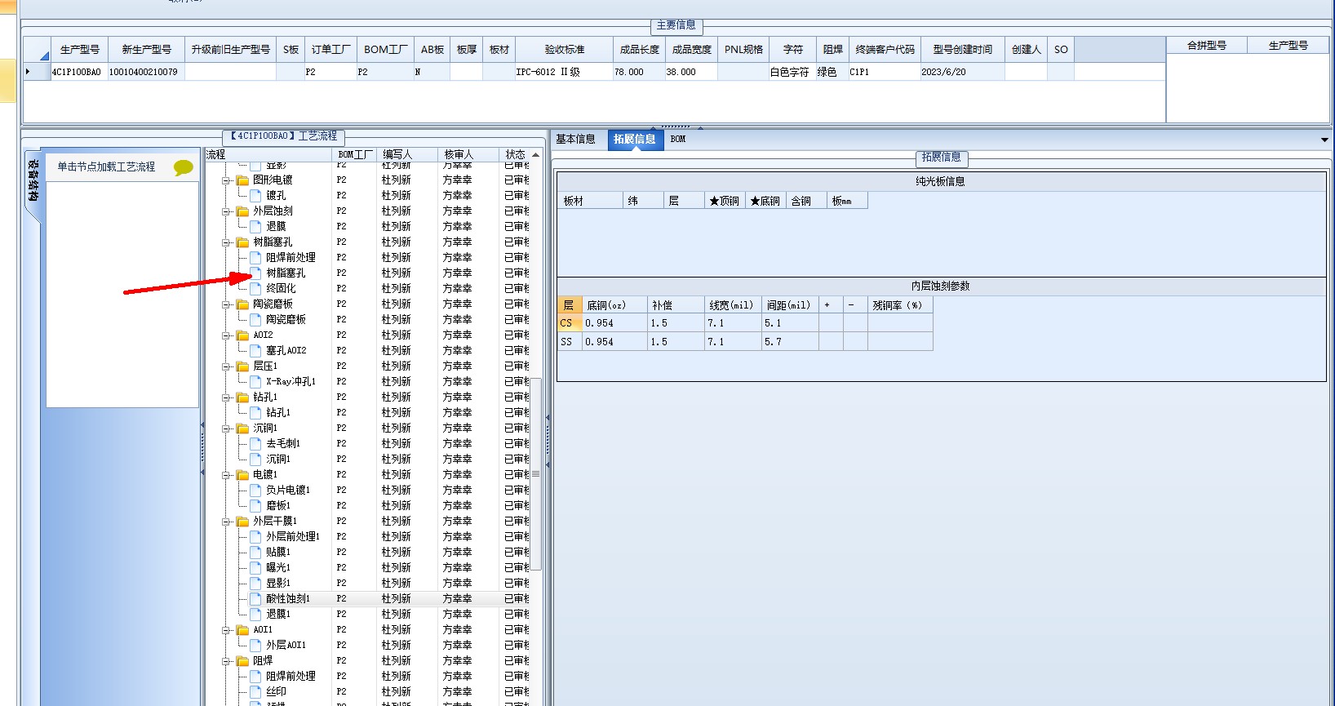The height and width of the screenshot is (706, 1335).
Task: Click the 外层AOI1 document icon
Action: tap(255, 646)
